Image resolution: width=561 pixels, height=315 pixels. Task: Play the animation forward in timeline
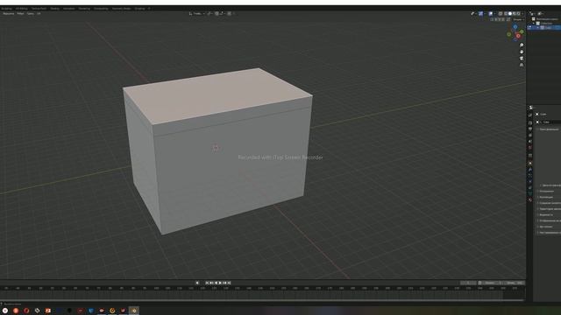[220, 283]
